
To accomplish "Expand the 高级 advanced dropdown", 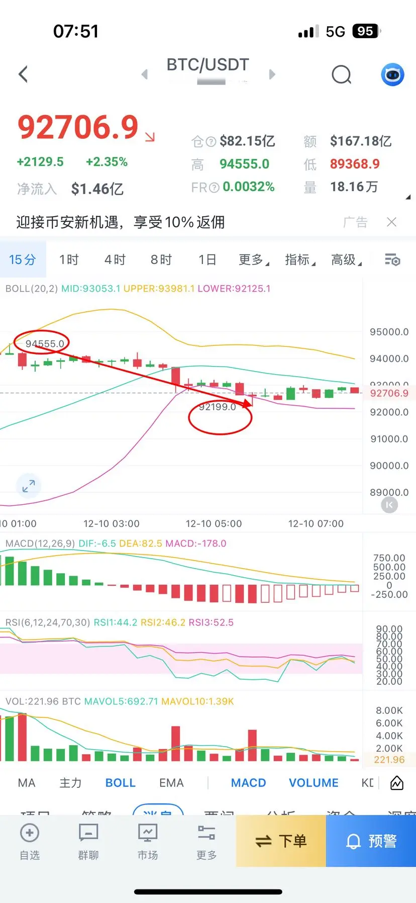I will (x=346, y=259).
